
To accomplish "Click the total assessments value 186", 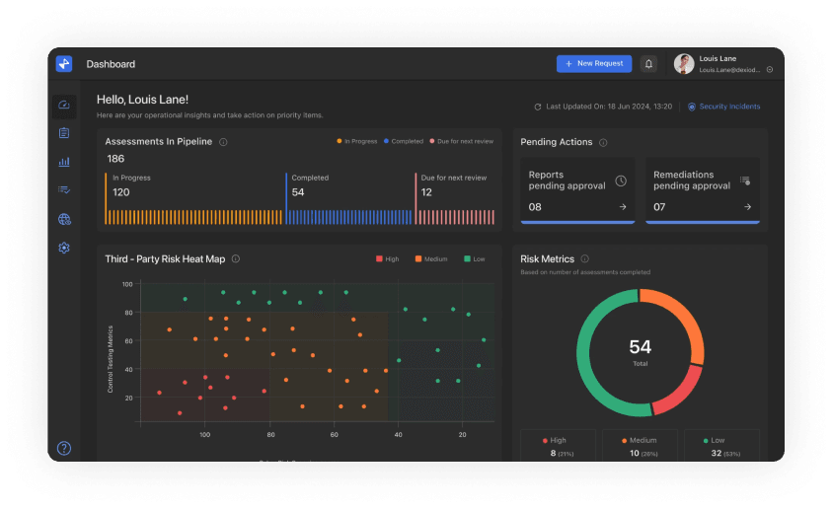I will coord(115,159).
